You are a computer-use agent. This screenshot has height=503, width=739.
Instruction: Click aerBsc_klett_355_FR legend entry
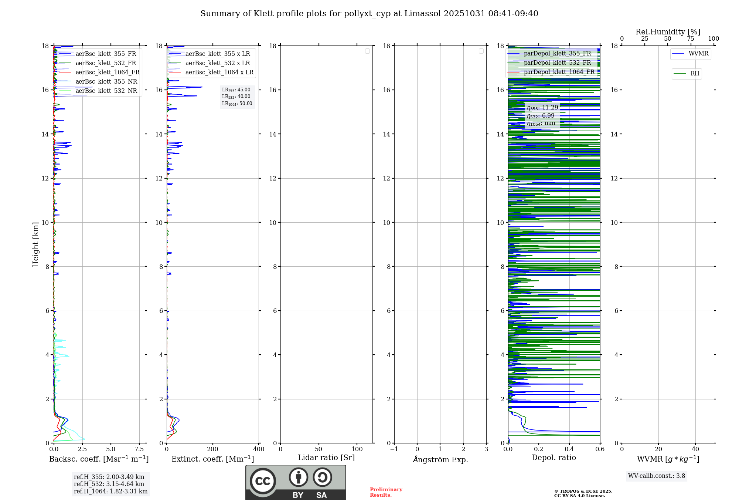coord(106,54)
